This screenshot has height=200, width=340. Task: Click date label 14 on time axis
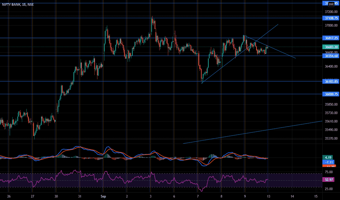coord(292,196)
